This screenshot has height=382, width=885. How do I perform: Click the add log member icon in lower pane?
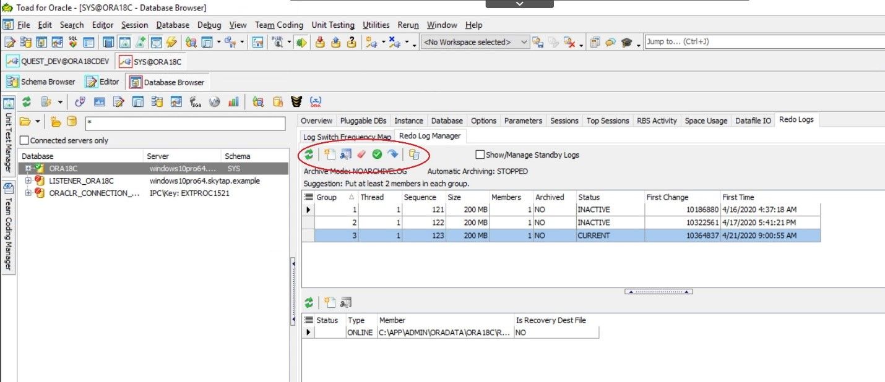coord(330,302)
